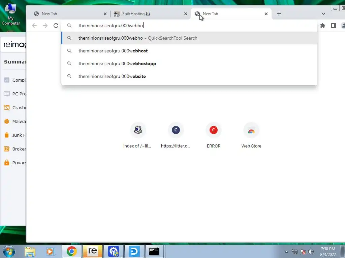Open Compatibility item in Reimage sidebar
Screen dimensions: 345x258
14,80
